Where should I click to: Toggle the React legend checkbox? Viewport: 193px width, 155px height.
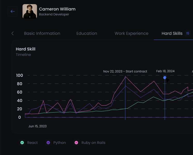pos(22,143)
